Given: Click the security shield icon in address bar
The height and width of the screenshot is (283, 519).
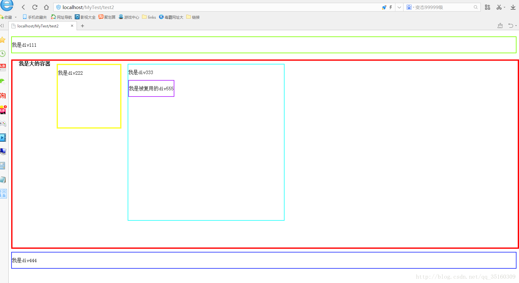Looking at the screenshot, I should coord(59,7).
